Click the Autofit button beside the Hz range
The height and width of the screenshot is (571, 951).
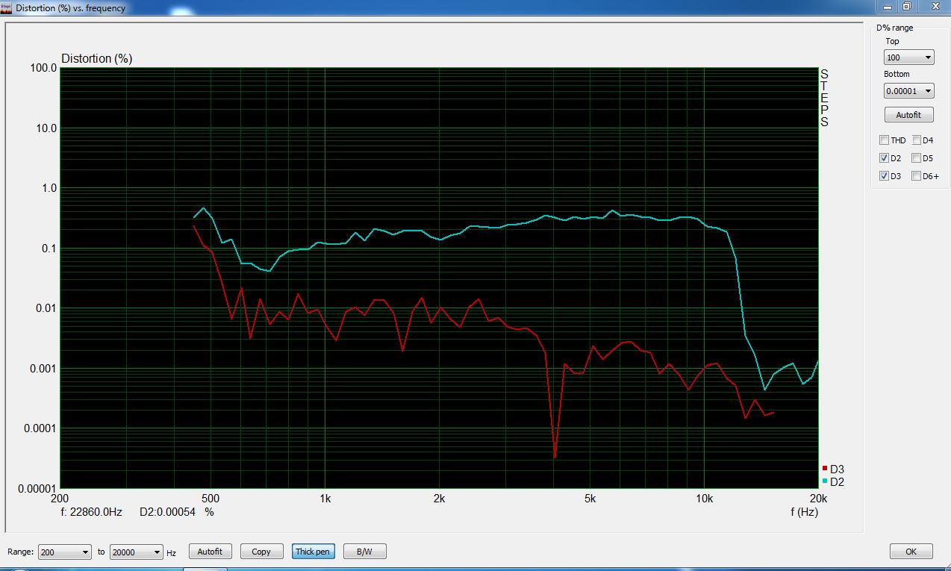pos(210,552)
